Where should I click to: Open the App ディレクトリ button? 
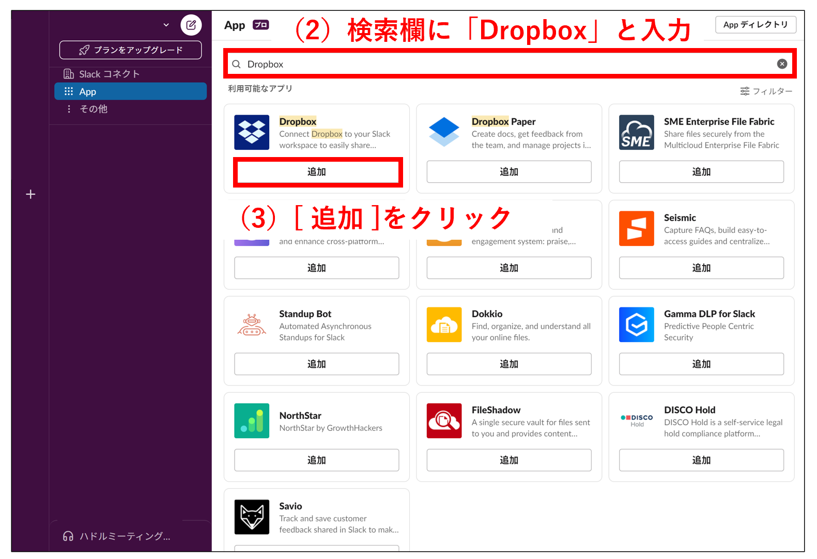[756, 25]
